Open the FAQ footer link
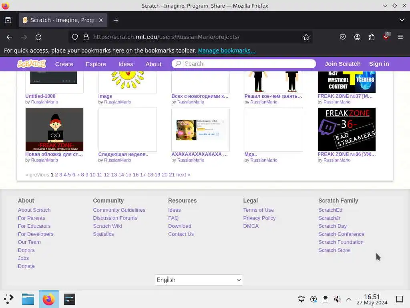Viewport: 410px width, 308px height. (x=173, y=218)
